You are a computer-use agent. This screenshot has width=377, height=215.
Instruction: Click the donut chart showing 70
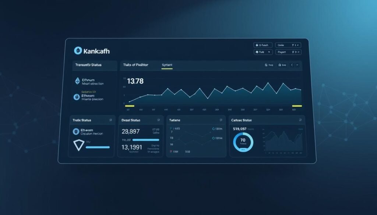point(243,142)
